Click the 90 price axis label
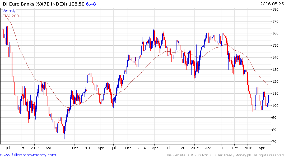Viewport: 284px width, 159px height. tap(274, 118)
